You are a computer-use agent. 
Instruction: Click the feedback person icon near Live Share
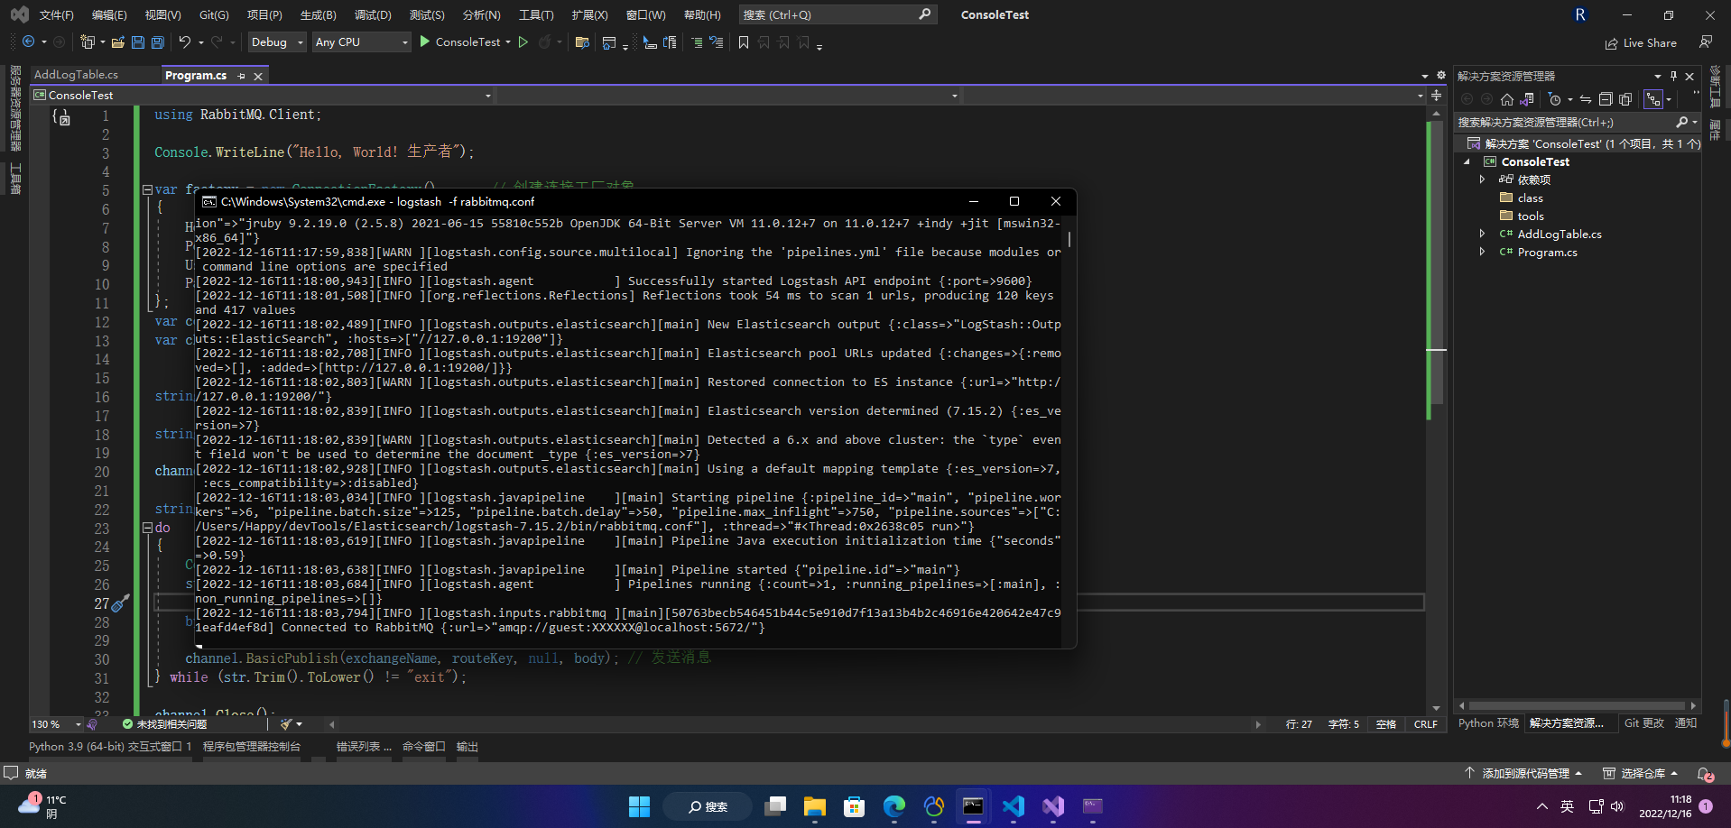pos(1705,41)
